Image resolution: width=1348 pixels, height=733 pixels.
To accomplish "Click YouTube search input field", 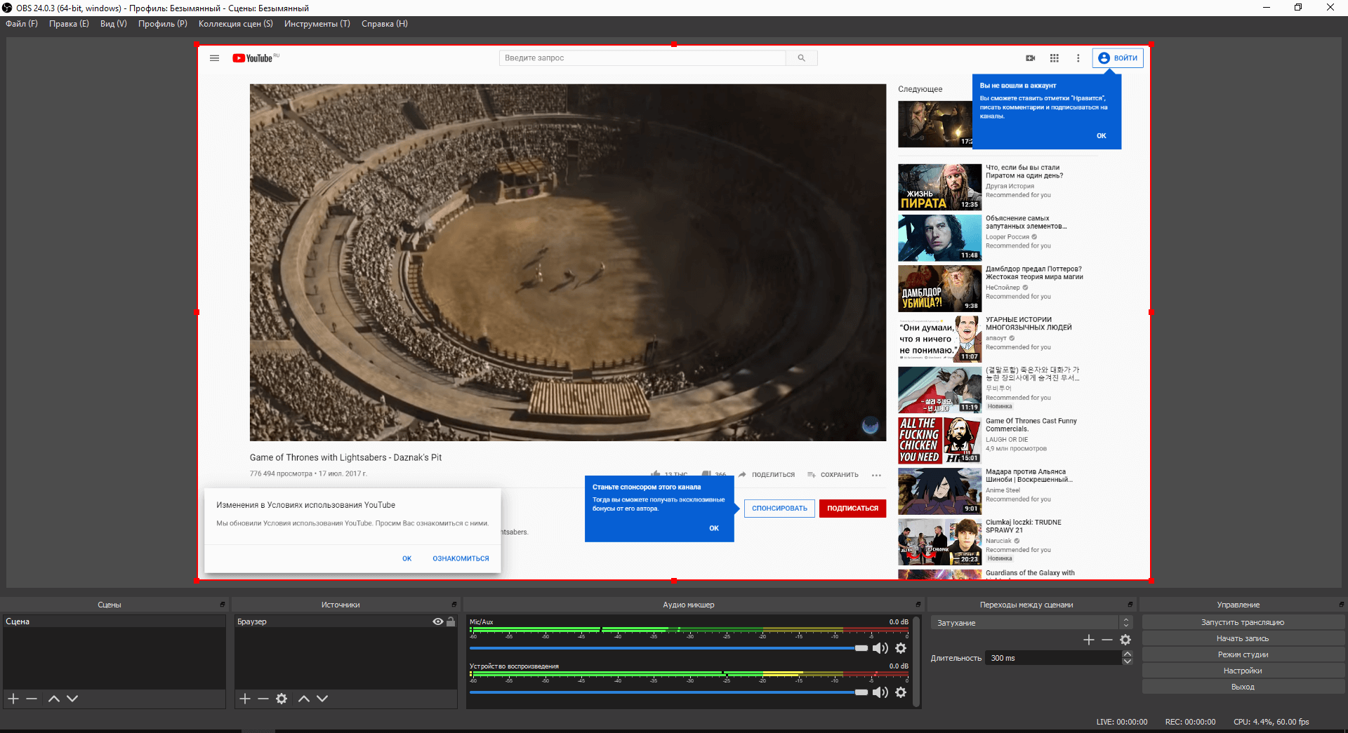I will pos(642,58).
